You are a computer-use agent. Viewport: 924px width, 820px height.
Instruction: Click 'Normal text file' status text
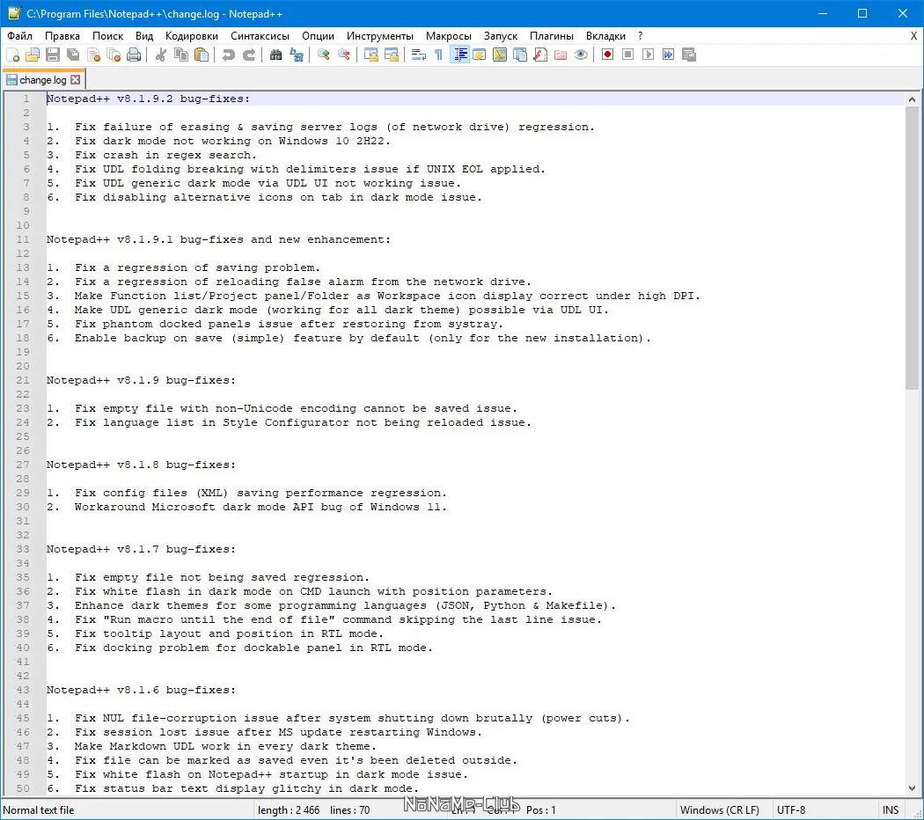tap(39, 810)
